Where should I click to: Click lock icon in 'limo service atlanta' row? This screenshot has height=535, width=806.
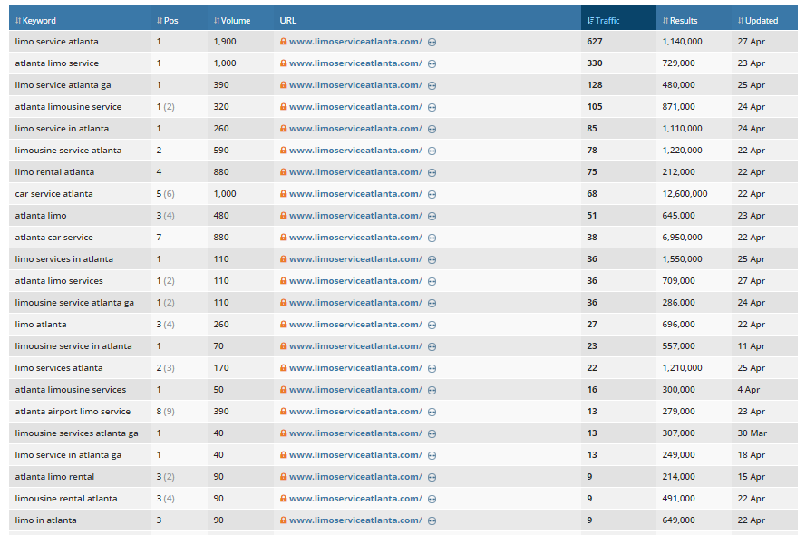coord(283,41)
